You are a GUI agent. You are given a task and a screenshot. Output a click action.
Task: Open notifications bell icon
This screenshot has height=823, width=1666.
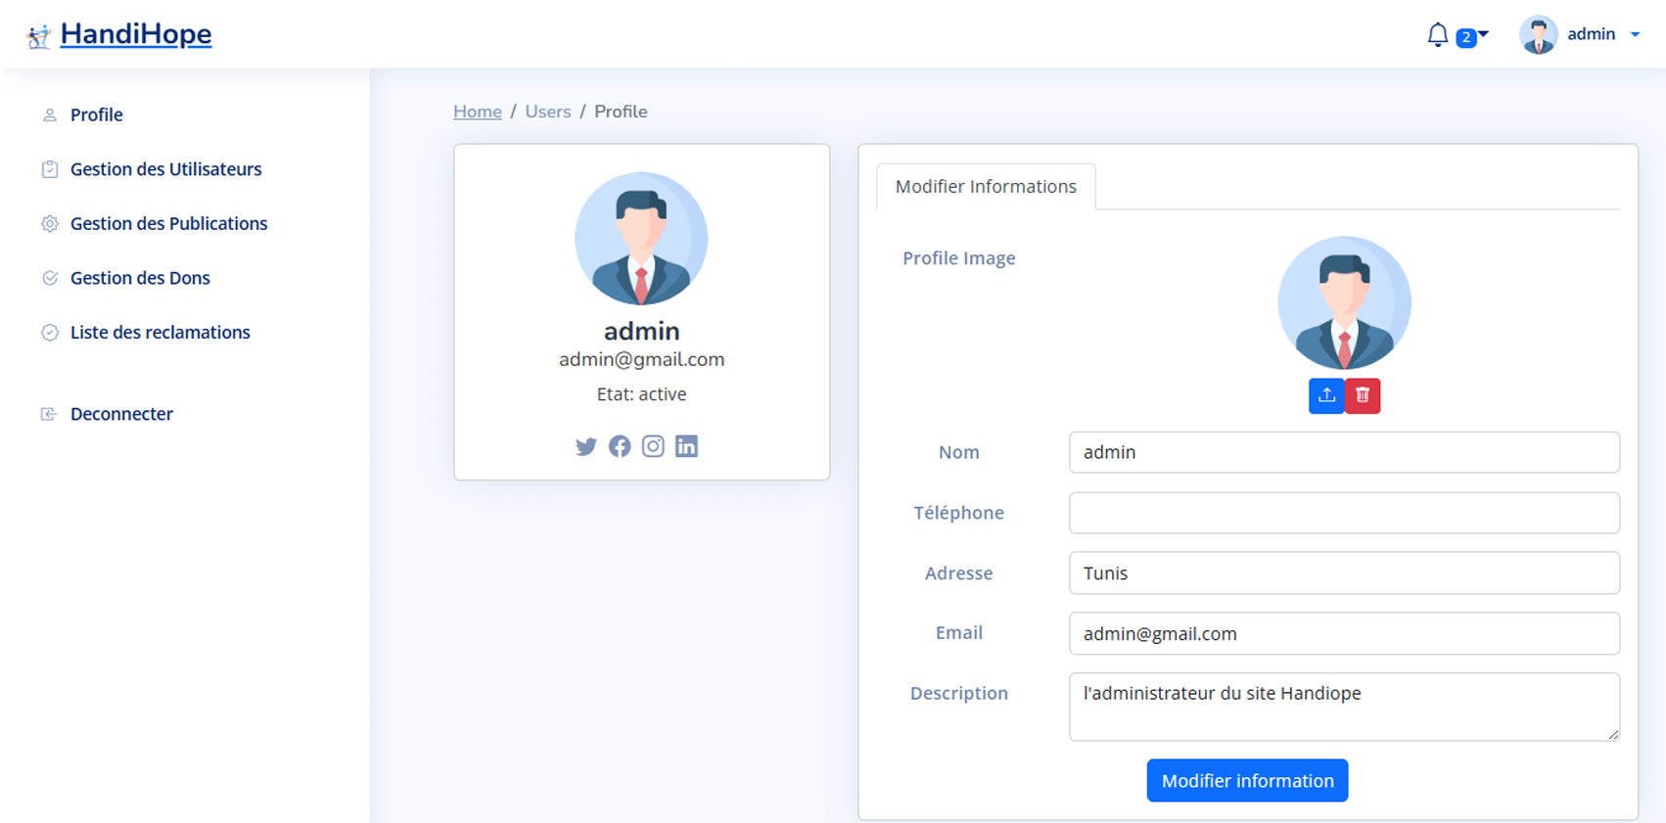pyautogui.click(x=1437, y=35)
